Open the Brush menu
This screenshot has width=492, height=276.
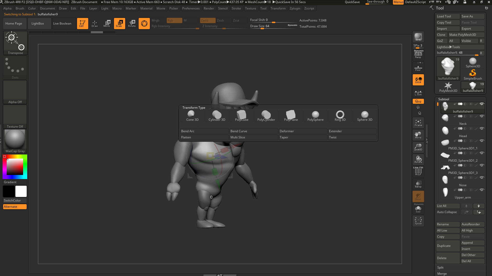pos(20,8)
